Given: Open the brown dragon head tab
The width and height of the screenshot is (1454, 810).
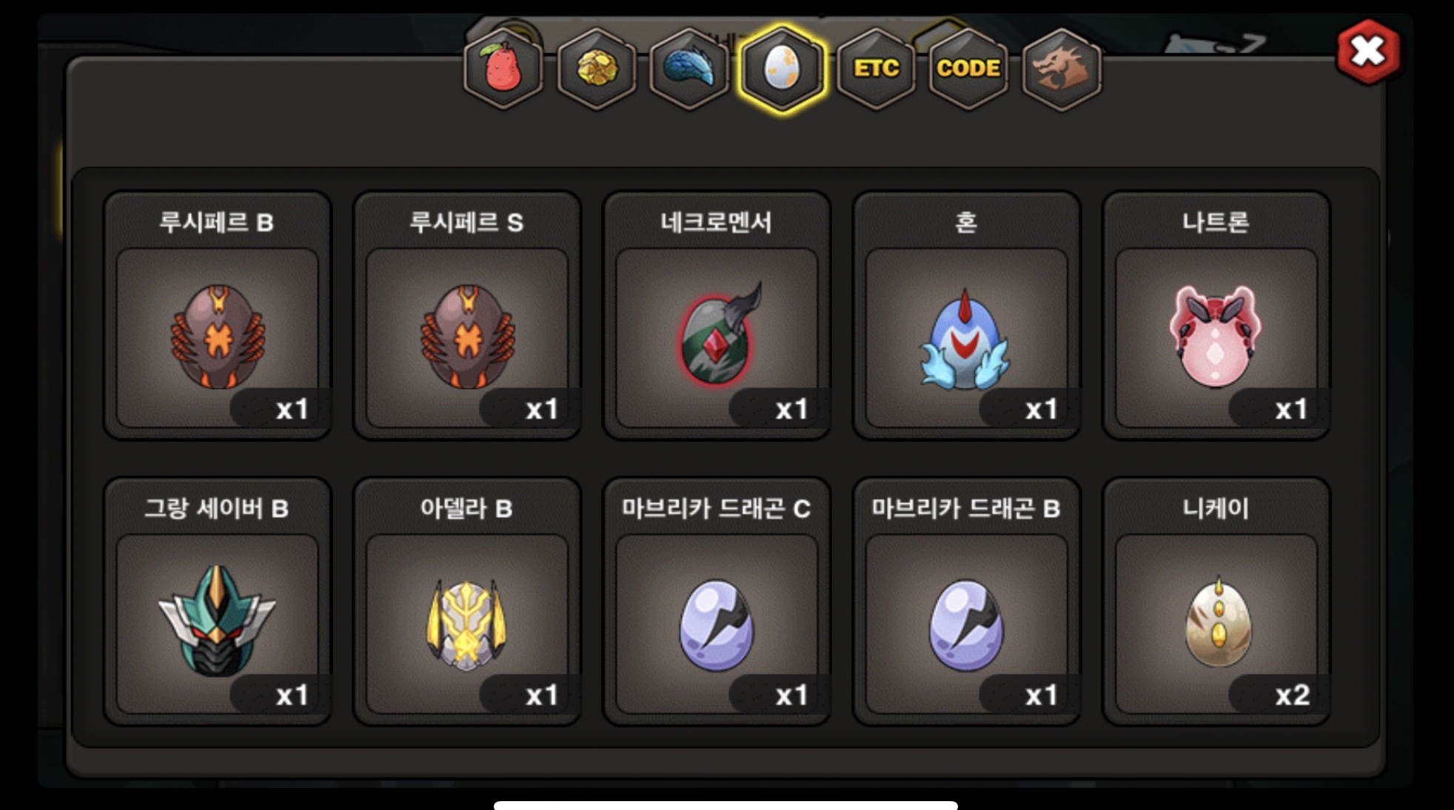Looking at the screenshot, I should click(1062, 69).
